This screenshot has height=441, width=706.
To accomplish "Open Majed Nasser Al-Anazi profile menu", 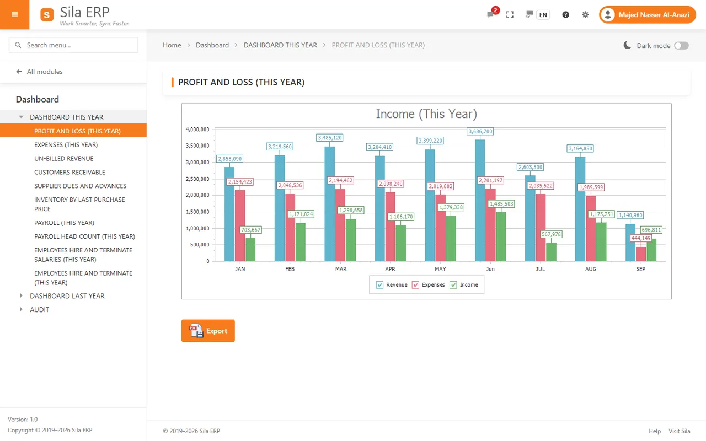I will [x=648, y=15].
